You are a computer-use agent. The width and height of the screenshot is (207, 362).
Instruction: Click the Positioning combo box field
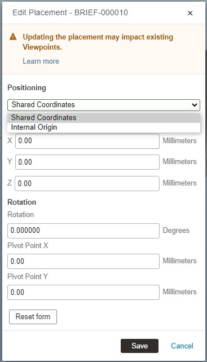[x=104, y=105]
